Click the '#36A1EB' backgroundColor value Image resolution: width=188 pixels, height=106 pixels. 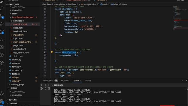[x=89, y=29]
